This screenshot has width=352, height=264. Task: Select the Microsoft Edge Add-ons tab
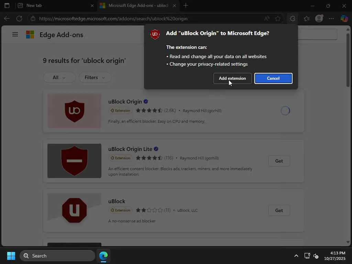point(137,5)
